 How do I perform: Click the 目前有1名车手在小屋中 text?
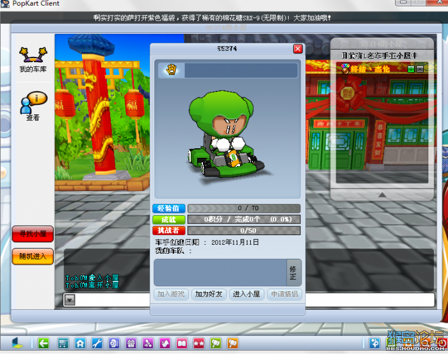[x=380, y=56]
